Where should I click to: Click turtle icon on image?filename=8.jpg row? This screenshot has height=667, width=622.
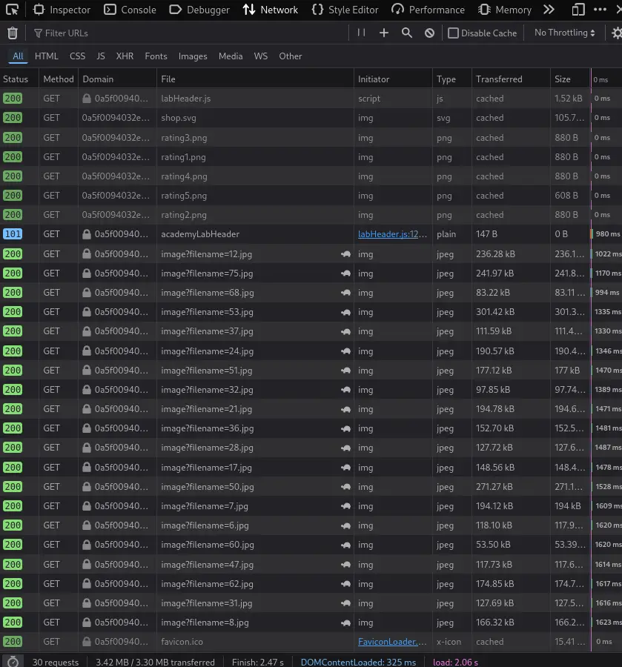346,623
